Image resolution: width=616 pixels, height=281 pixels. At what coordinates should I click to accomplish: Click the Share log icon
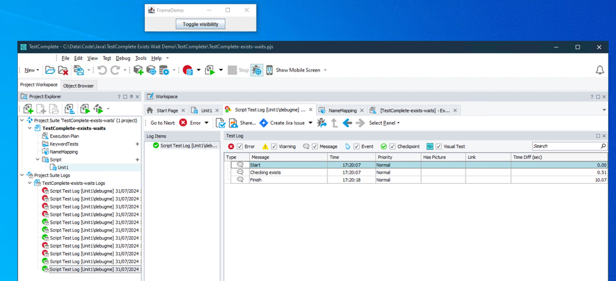(x=234, y=123)
